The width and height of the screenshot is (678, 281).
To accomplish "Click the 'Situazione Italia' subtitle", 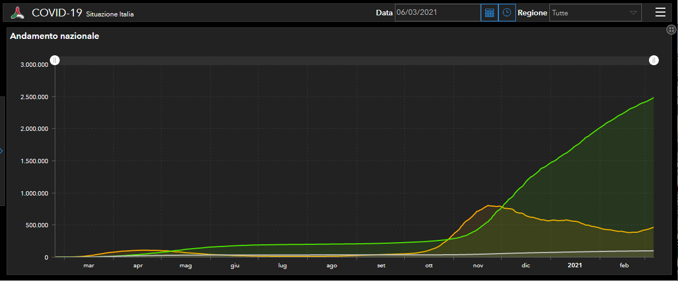I will (x=110, y=14).
